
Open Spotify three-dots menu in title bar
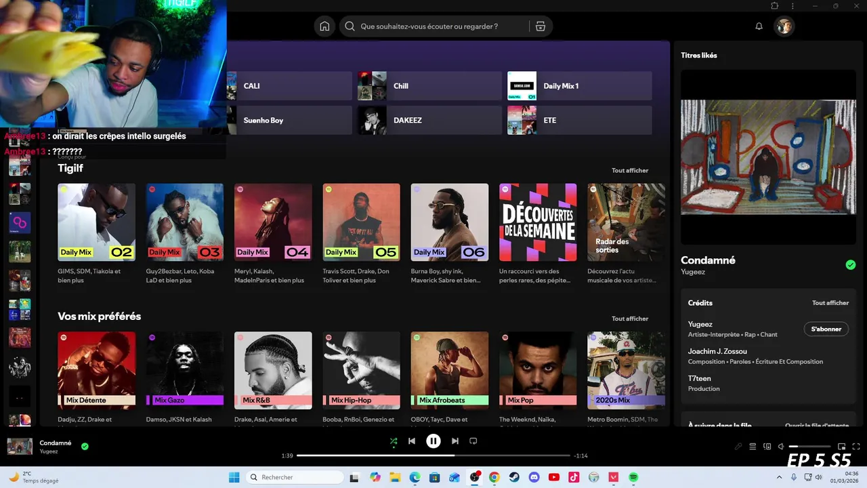point(792,6)
